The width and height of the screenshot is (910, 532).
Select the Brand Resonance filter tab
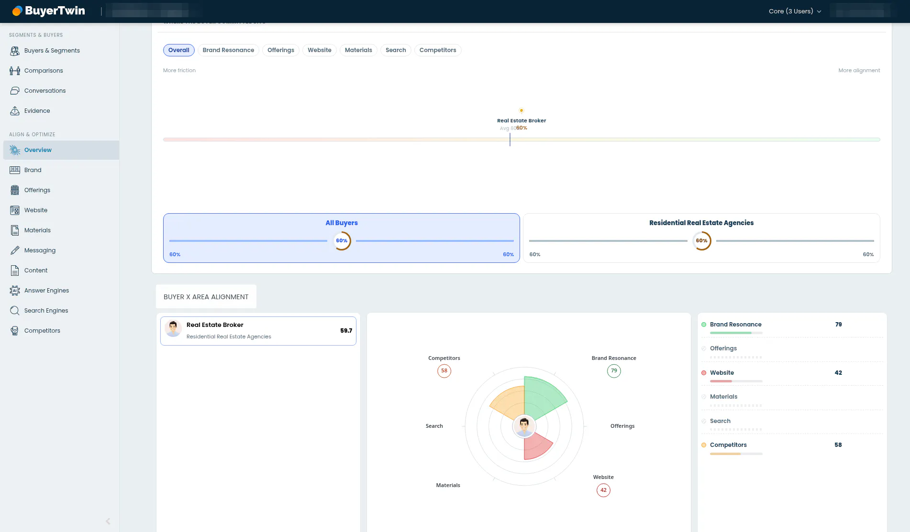(x=228, y=50)
